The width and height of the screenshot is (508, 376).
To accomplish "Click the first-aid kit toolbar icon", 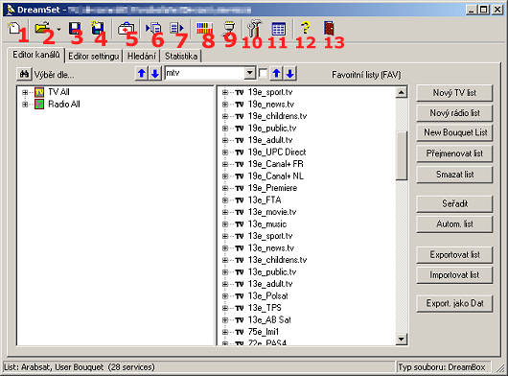I will click(126, 28).
